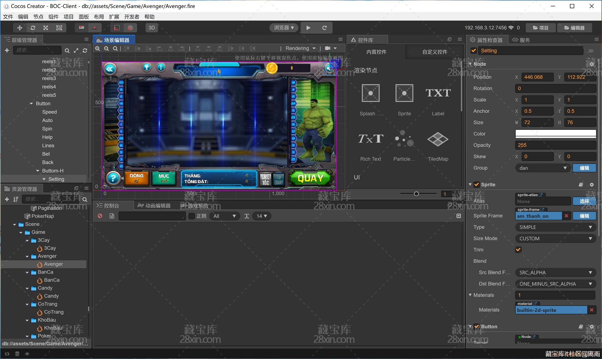The height and width of the screenshot is (359, 602).
Task: Open the Sprite component settings gear
Action: tap(592, 185)
